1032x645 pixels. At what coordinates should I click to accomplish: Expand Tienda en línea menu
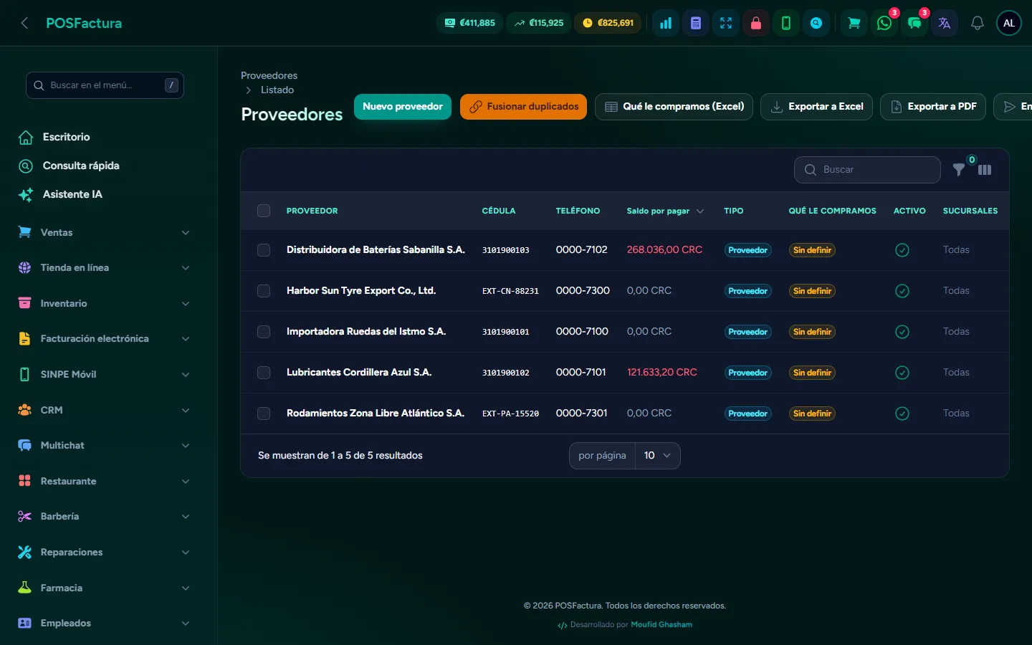[x=105, y=268]
